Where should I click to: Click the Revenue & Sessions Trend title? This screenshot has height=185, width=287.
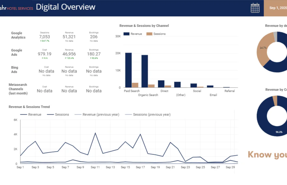[29, 107]
